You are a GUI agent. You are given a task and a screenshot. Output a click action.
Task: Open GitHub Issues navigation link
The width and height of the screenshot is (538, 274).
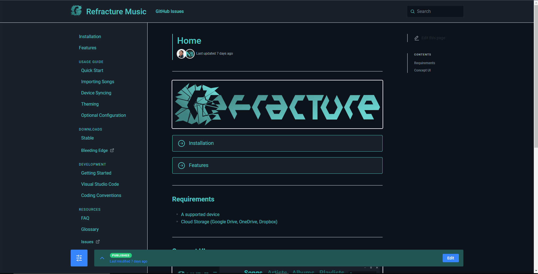click(170, 11)
